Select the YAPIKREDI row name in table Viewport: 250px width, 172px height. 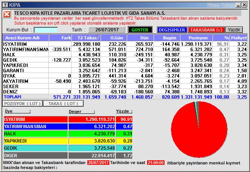[16, 65]
